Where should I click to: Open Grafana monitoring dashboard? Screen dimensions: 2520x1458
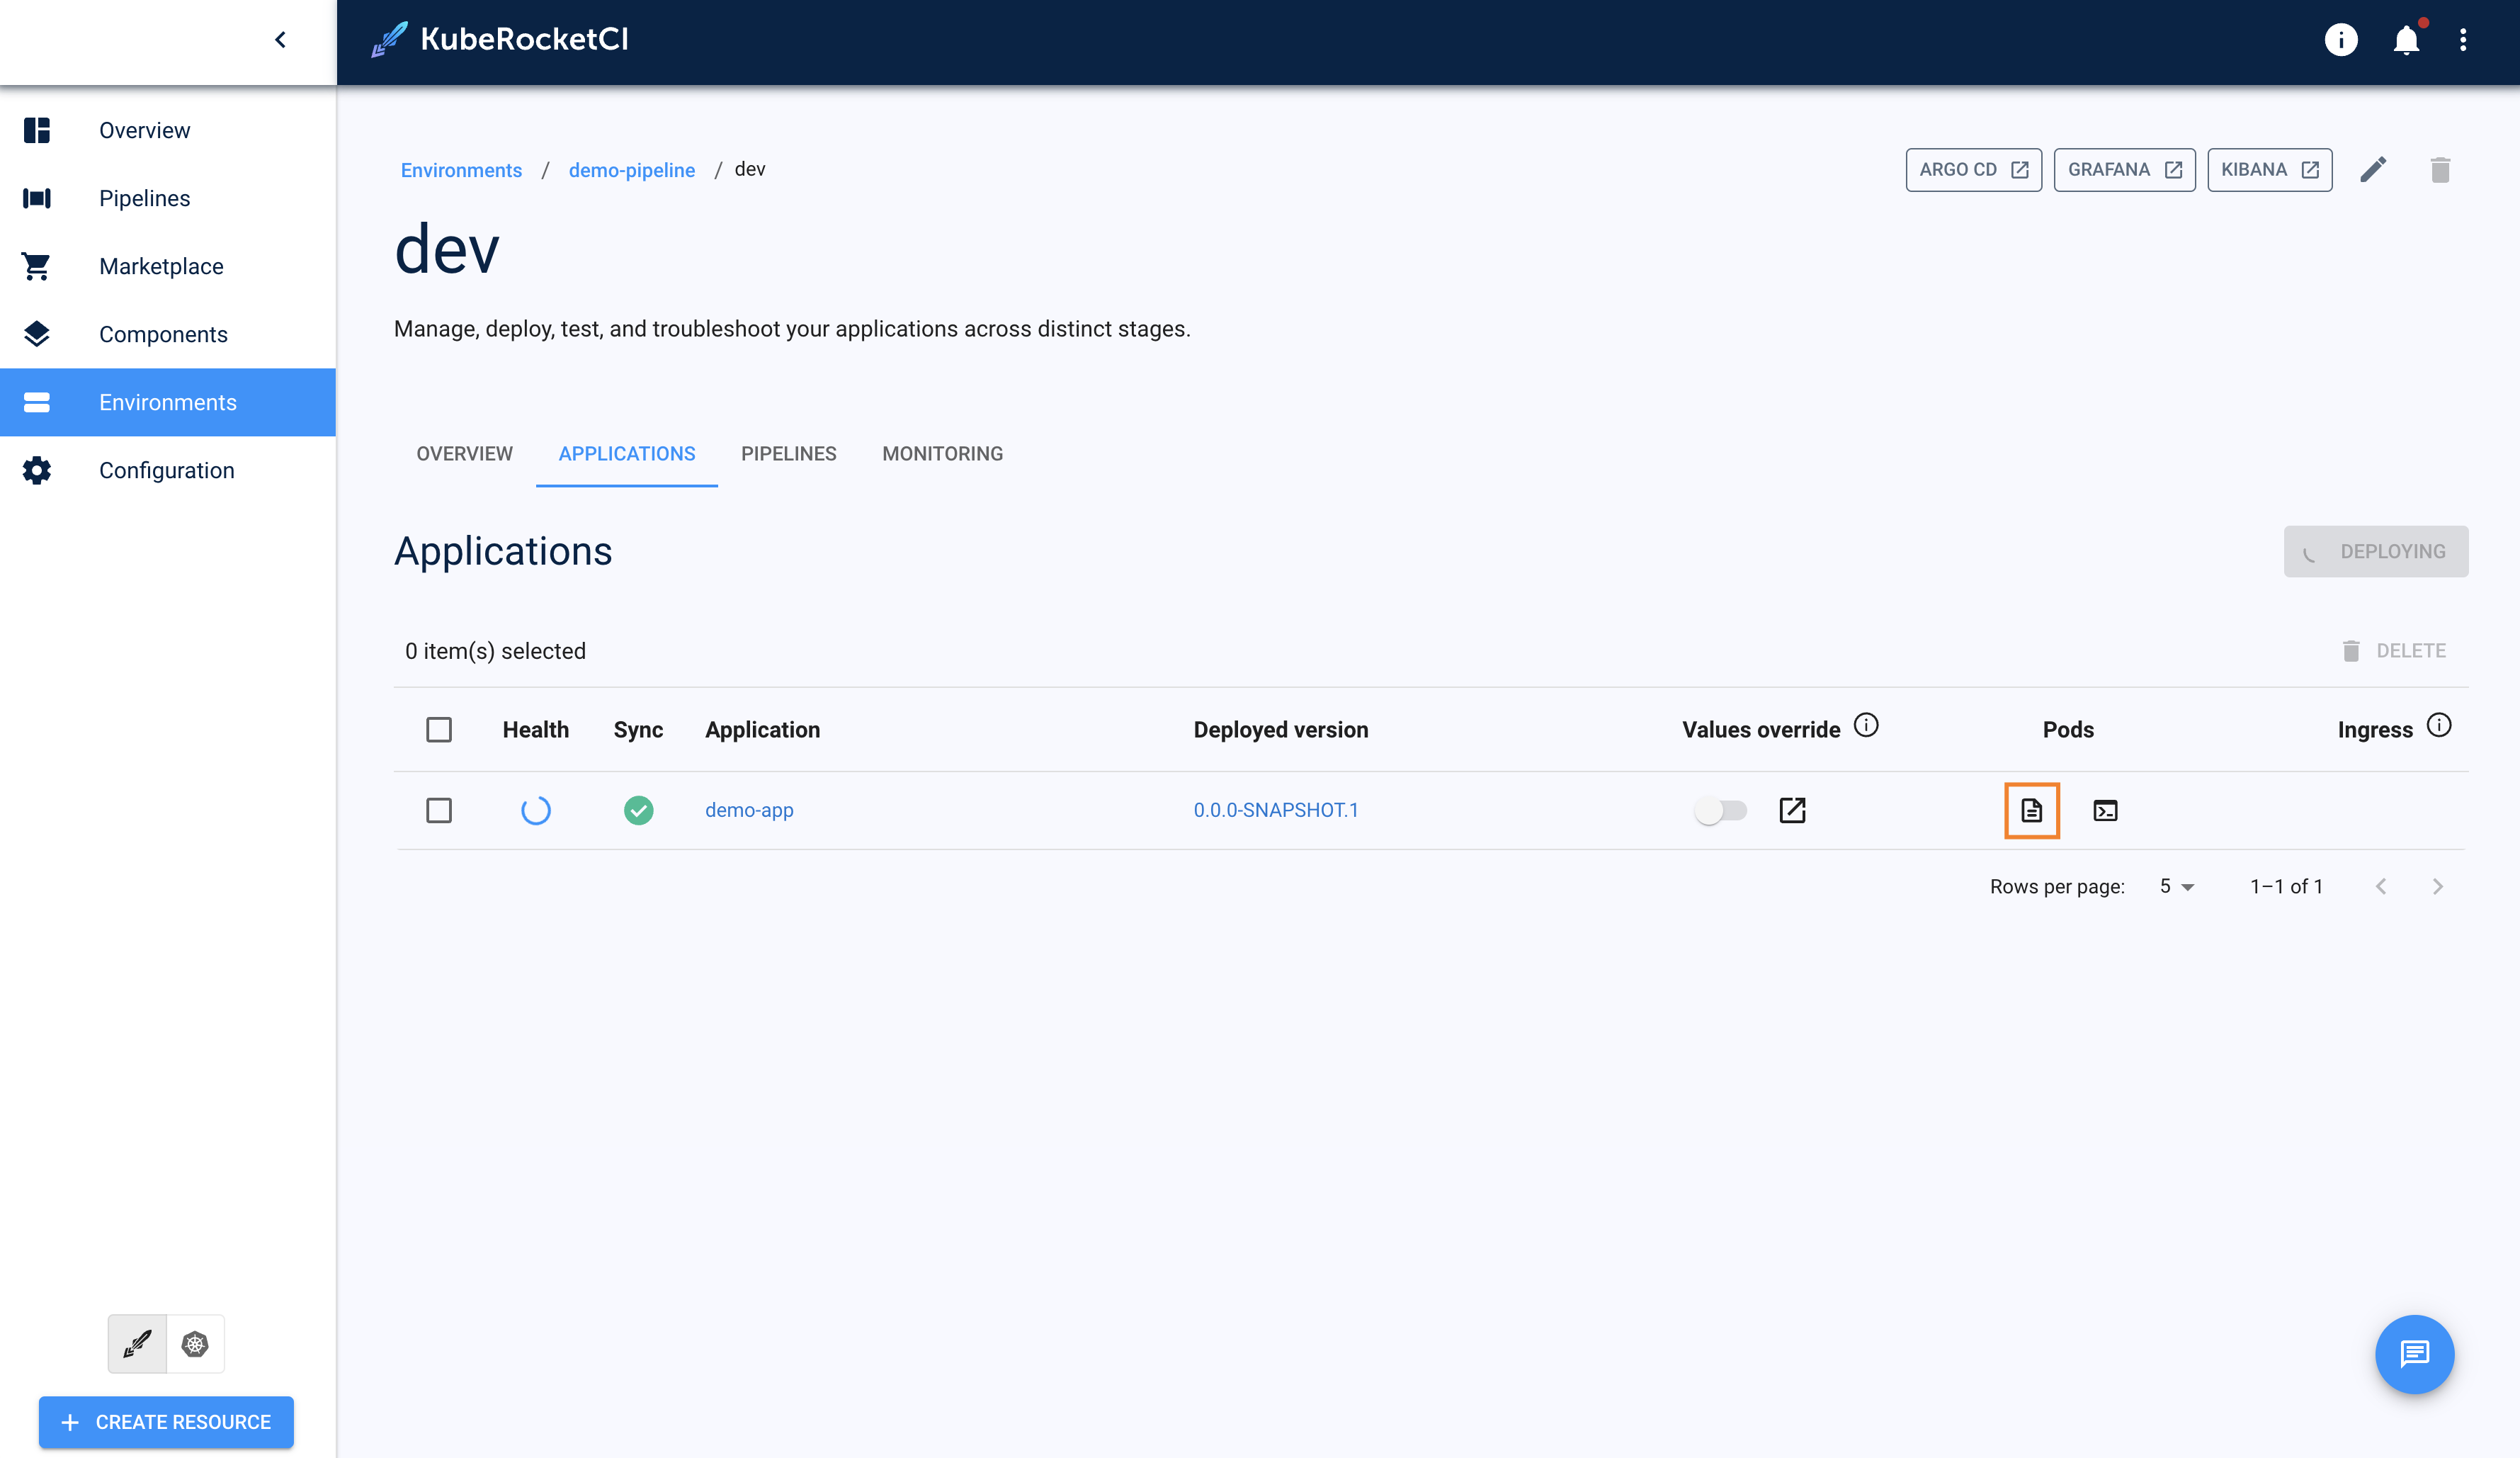pyautogui.click(x=2121, y=169)
